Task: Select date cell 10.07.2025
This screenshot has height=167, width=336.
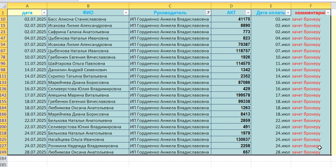Action: [x=27, y=57]
